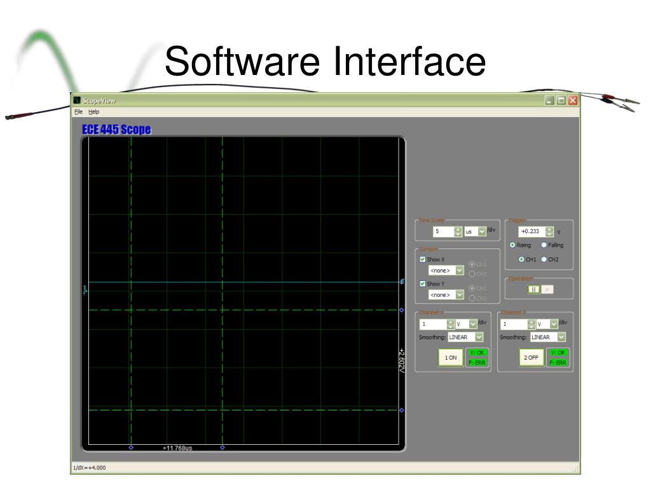Screen dimensions: 651x488
Task: Increase Channel 1 volts per div
Action: pos(451,322)
